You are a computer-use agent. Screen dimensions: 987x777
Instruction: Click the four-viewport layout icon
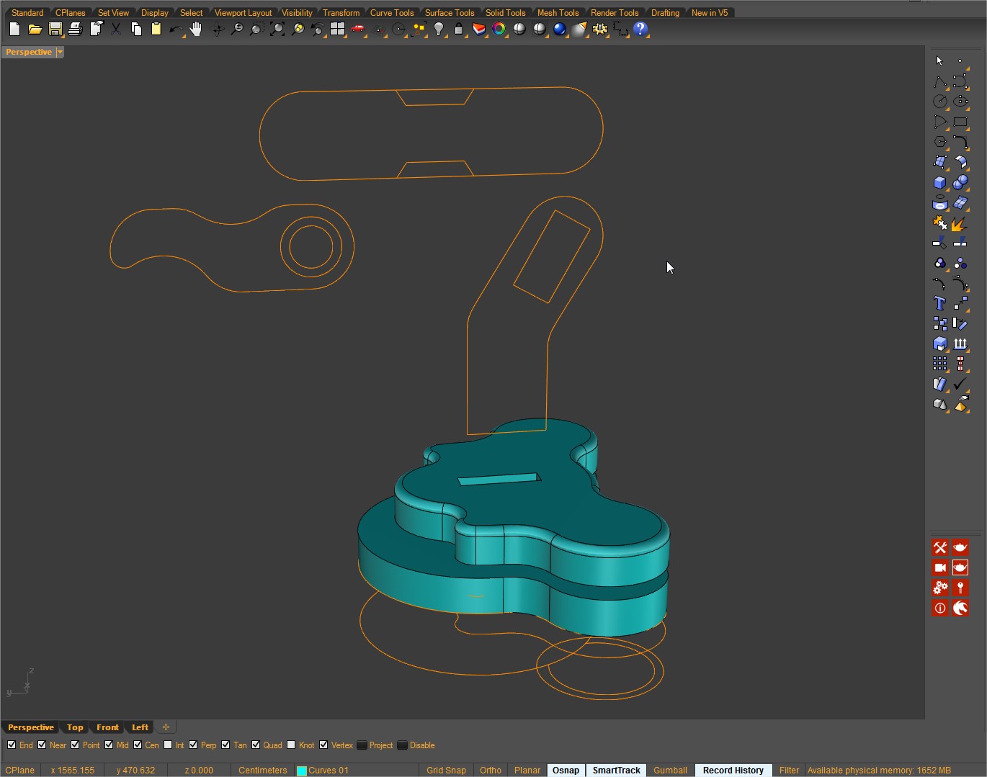(x=337, y=30)
